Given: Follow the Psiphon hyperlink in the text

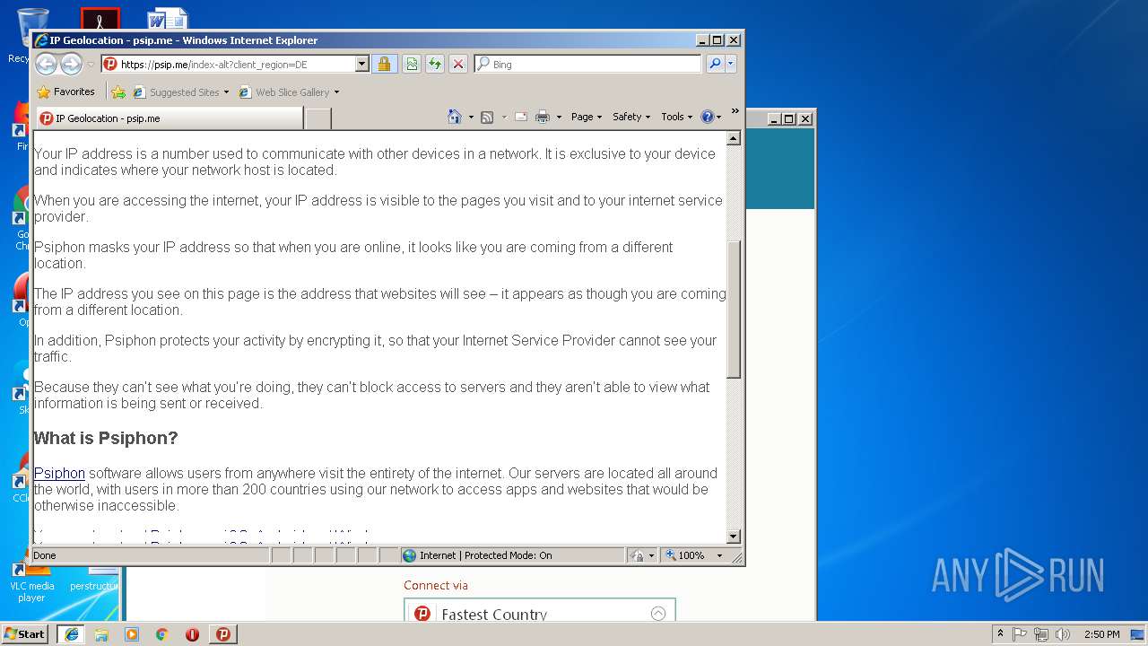Looking at the screenshot, I should point(59,473).
